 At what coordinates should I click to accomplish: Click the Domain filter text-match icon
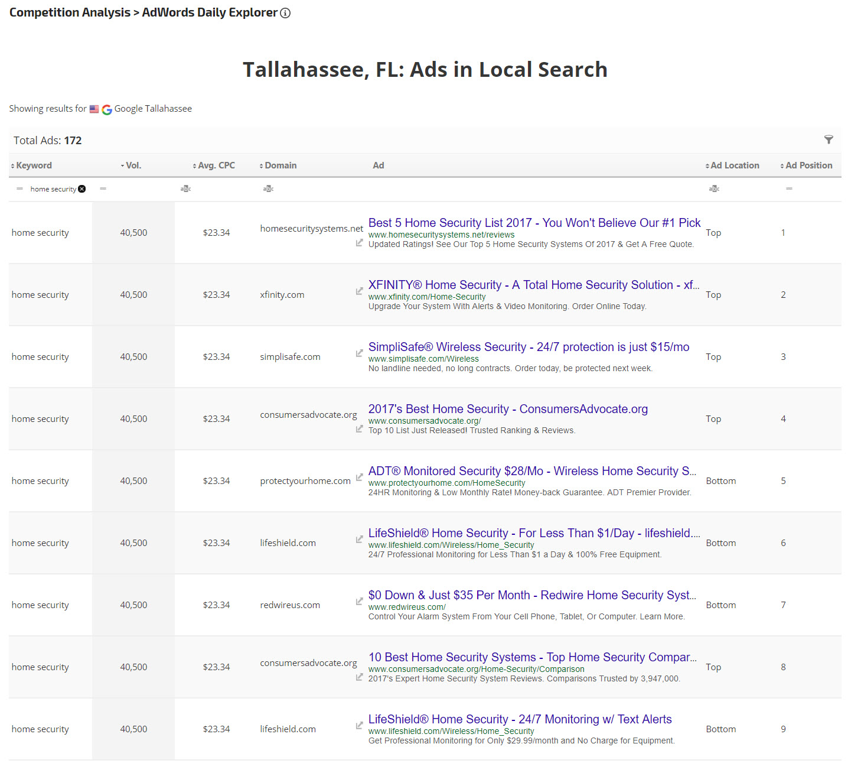(268, 189)
